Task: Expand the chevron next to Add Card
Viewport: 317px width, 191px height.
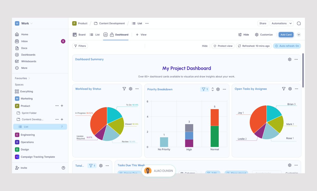Action: click(299, 35)
